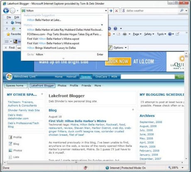Click the Photos icon in sidebar
The height and width of the screenshot is (172, 191).
[x=10, y=150]
